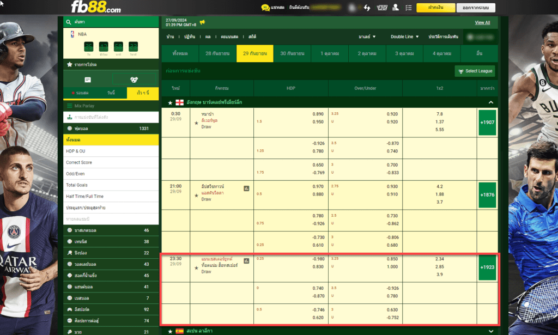Click the transfer arrows icon in header
Screen dimensions: 558x335
tap(367, 8)
